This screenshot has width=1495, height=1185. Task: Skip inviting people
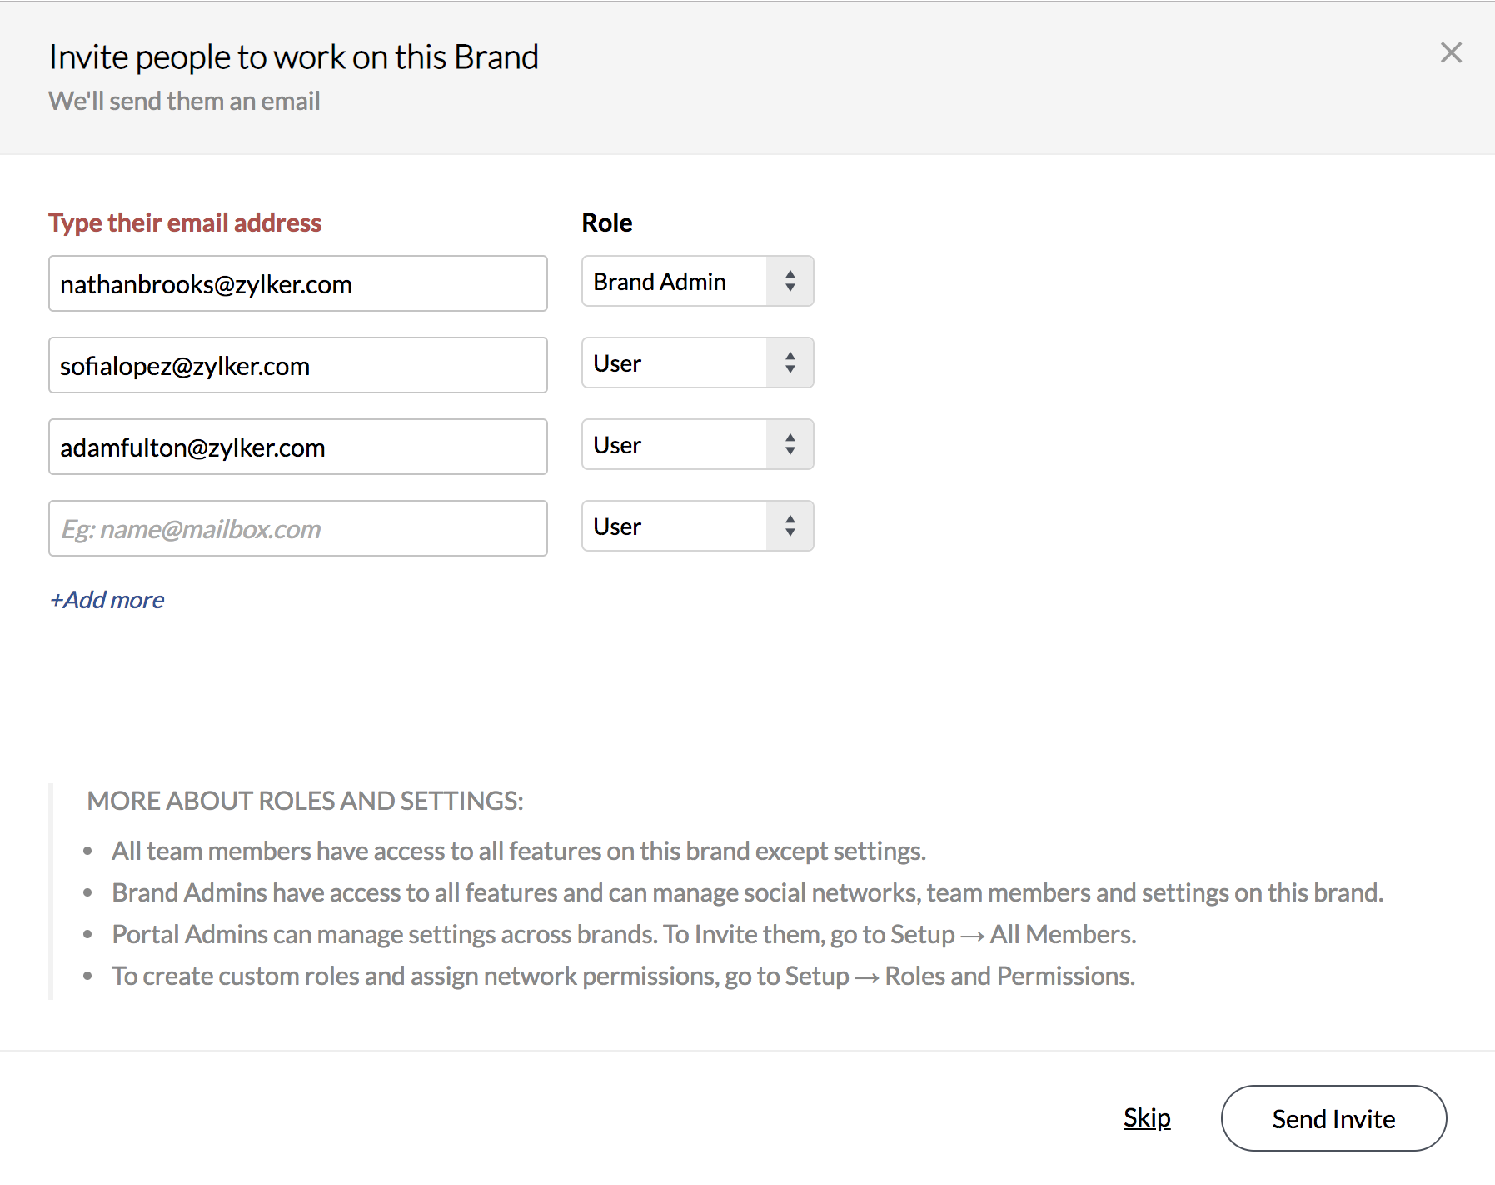[x=1147, y=1118]
